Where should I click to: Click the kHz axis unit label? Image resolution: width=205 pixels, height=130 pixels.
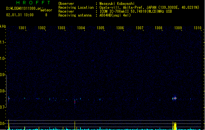coord(3,26)
